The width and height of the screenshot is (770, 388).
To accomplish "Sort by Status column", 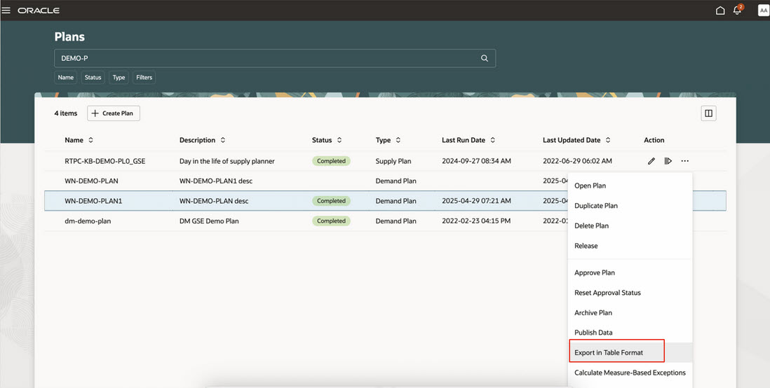I will tap(339, 140).
